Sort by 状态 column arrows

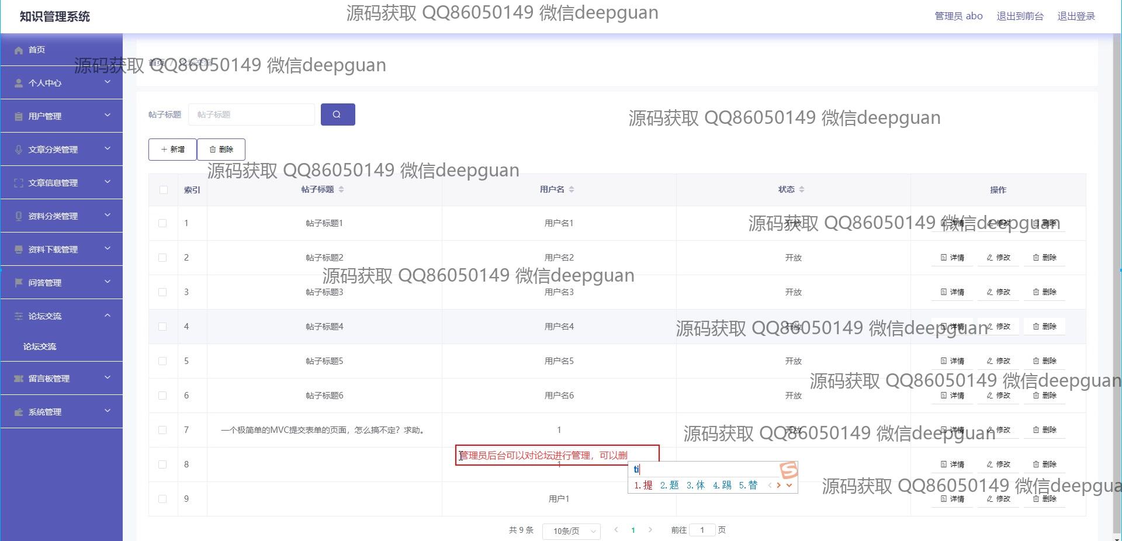(x=802, y=189)
